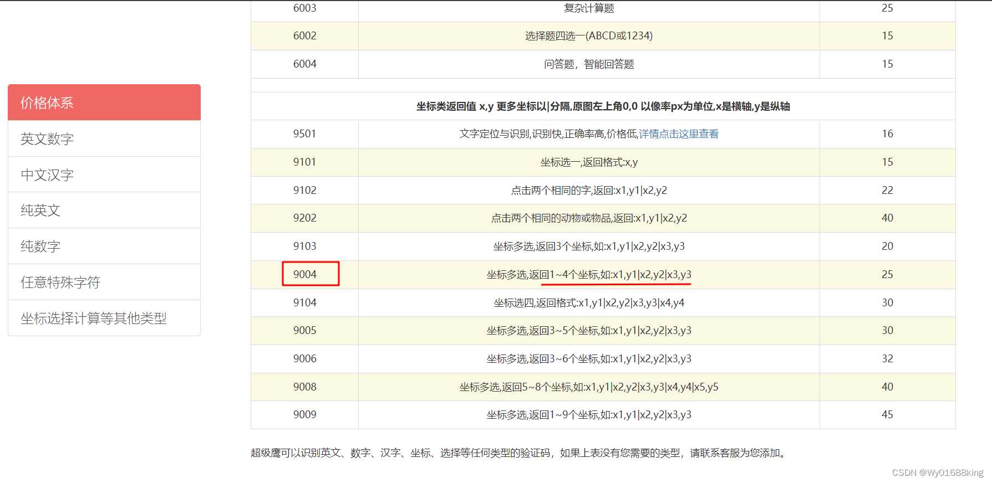Click the 超级鹰可以识别英文 footer paragraph

pos(519,453)
